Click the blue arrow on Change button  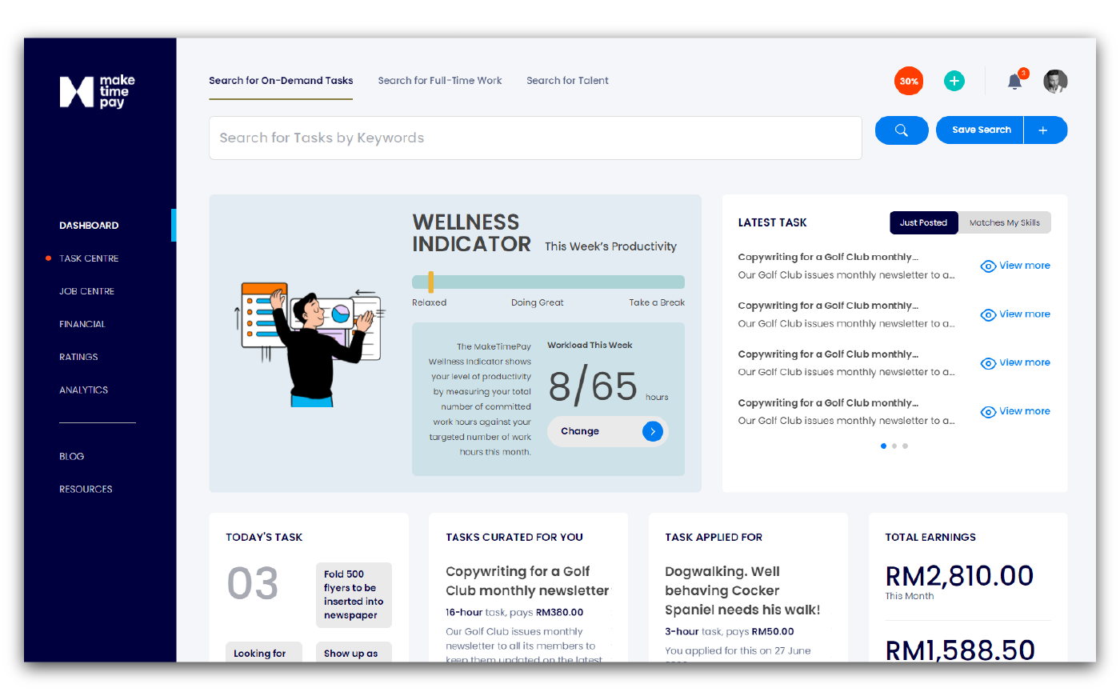click(x=653, y=431)
